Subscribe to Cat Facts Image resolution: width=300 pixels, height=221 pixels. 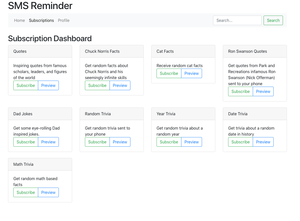click(x=169, y=73)
